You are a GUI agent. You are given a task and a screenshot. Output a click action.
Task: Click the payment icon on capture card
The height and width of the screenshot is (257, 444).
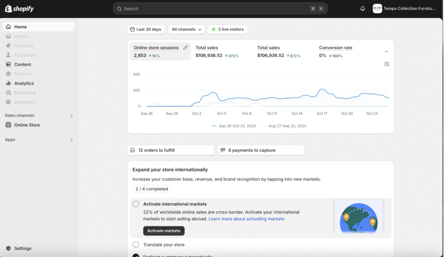coord(222,150)
